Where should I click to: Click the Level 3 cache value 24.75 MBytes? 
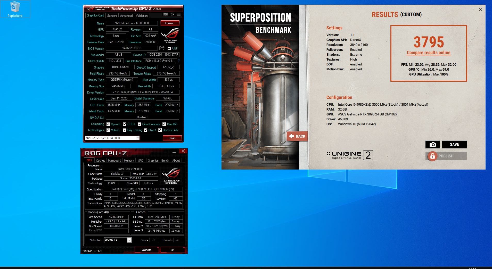pyautogui.click(x=157, y=231)
